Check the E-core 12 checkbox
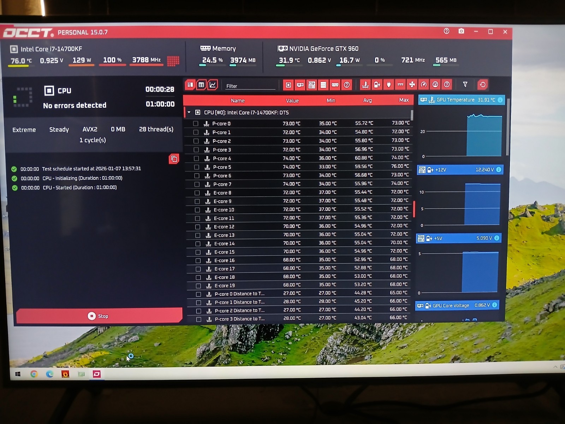The height and width of the screenshot is (424, 565). coord(197,227)
